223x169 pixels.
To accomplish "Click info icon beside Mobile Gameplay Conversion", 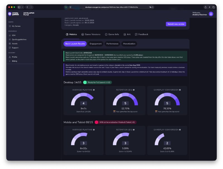I will (180, 130).
